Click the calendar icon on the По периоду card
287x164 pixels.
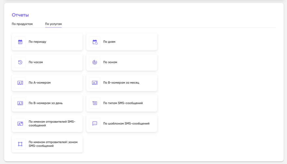[x=20, y=42]
